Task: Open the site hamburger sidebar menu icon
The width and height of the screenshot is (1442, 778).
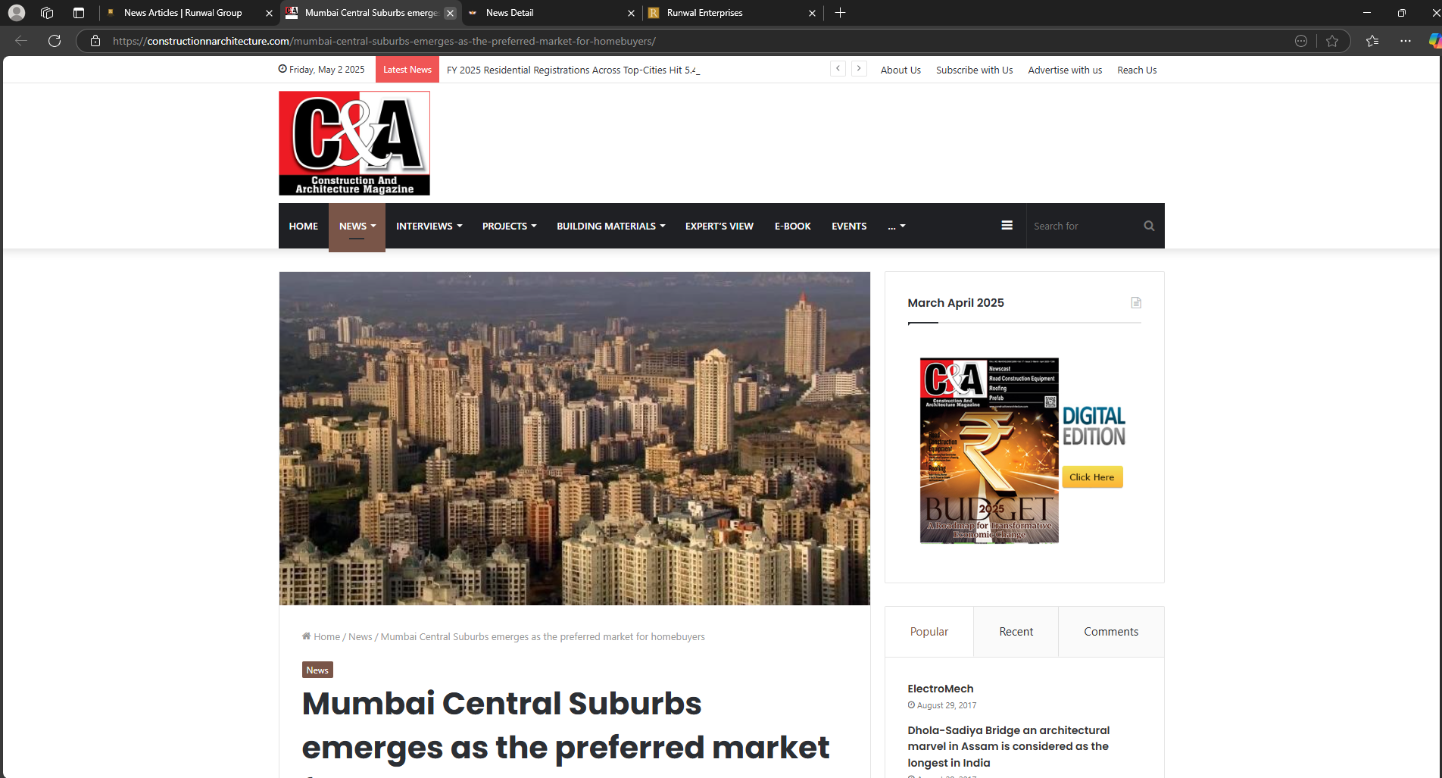Action: [x=1007, y=226]
